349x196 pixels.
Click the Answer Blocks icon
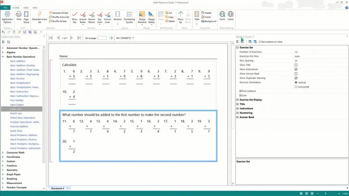coord(91,17)
